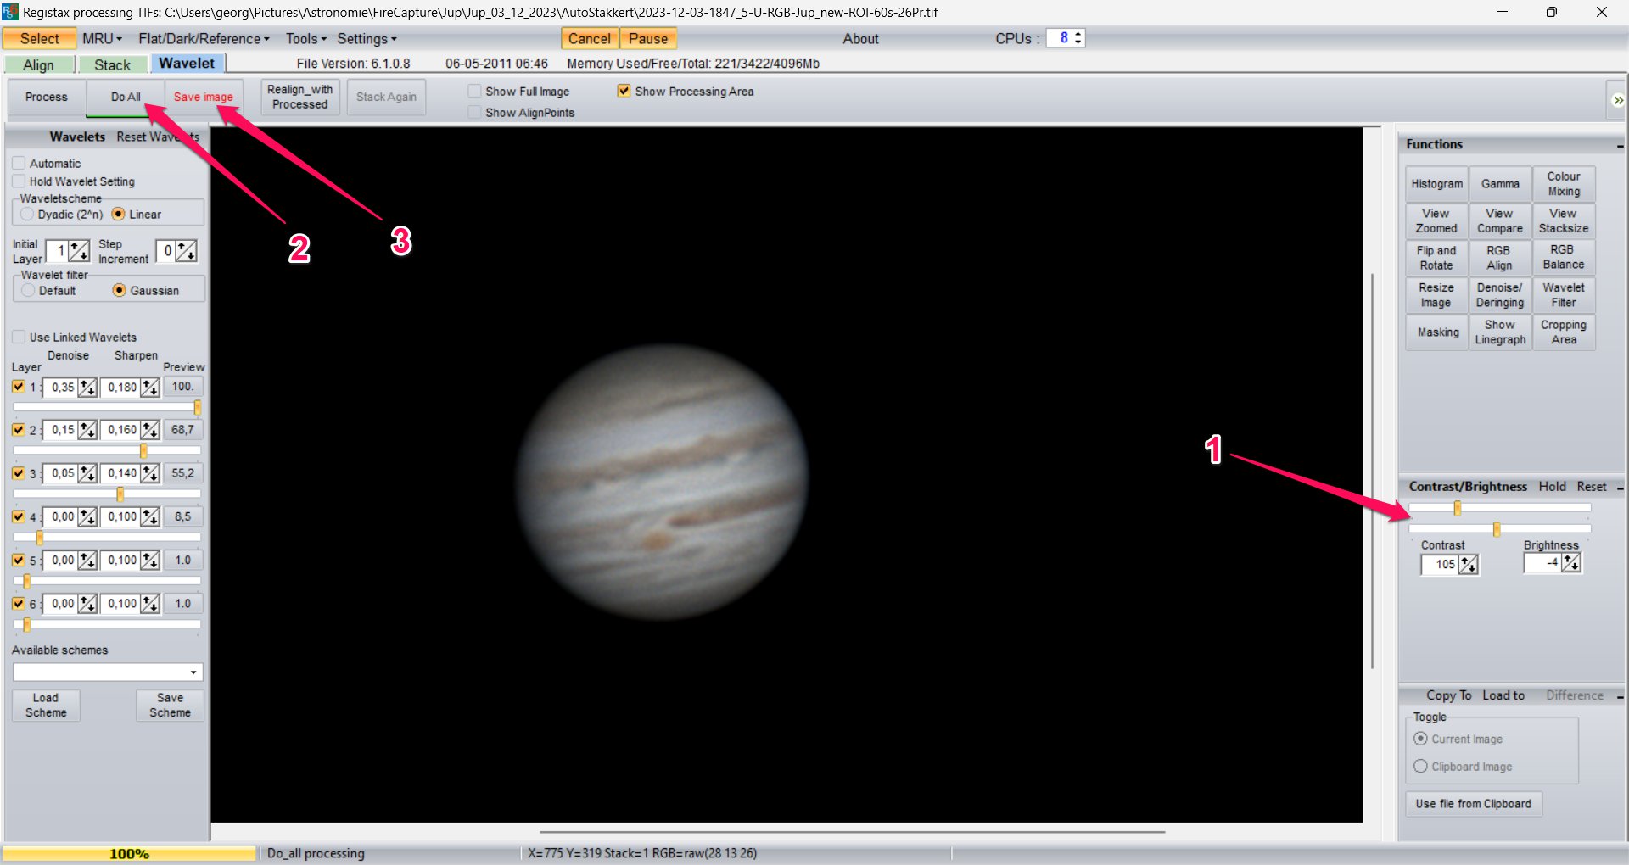
Task: Click the spinner icon for Initial Layer
Action: 79,251
